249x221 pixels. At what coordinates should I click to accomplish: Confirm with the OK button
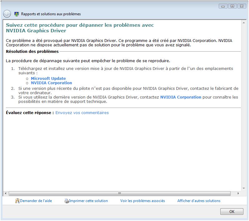tap(232, 212)
